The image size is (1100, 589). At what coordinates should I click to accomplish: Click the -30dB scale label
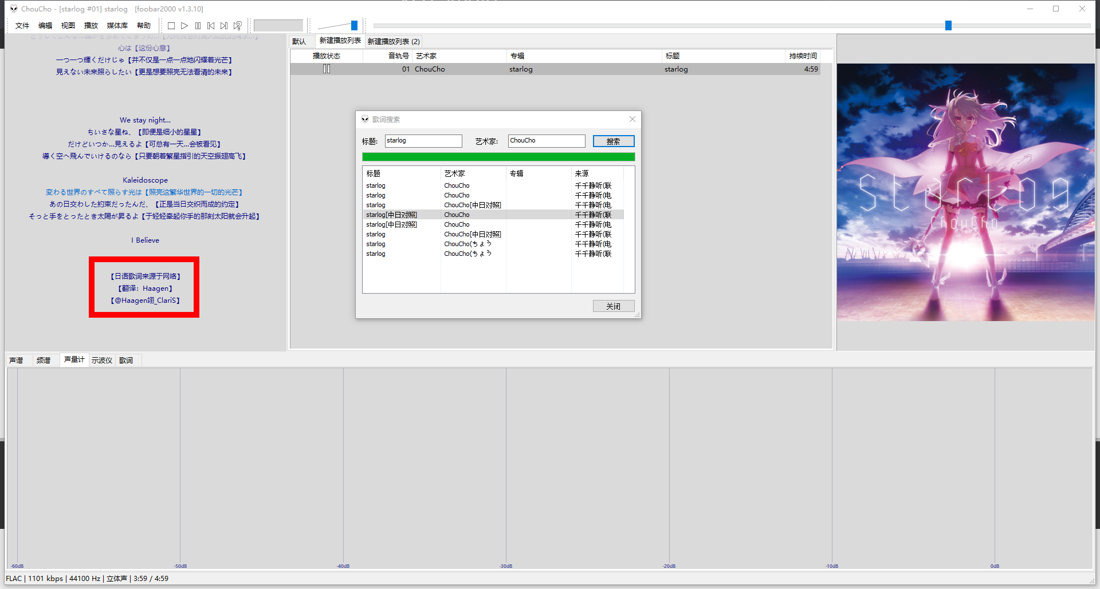pos(506,566)
